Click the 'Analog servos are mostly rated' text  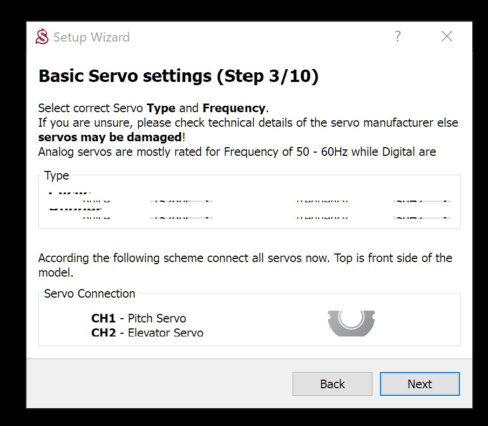tap(236, 152)
